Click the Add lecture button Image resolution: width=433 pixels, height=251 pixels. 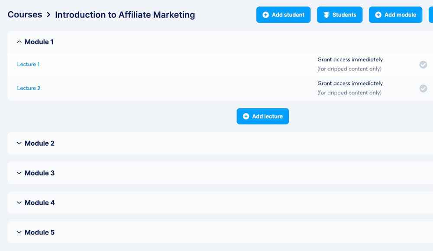click(263, 116)
